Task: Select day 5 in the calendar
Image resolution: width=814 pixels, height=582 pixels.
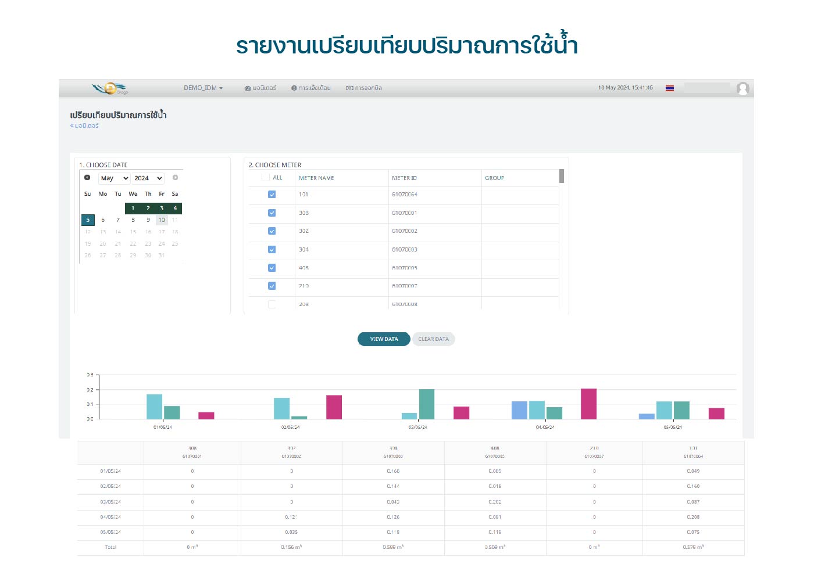Action: 88,220
